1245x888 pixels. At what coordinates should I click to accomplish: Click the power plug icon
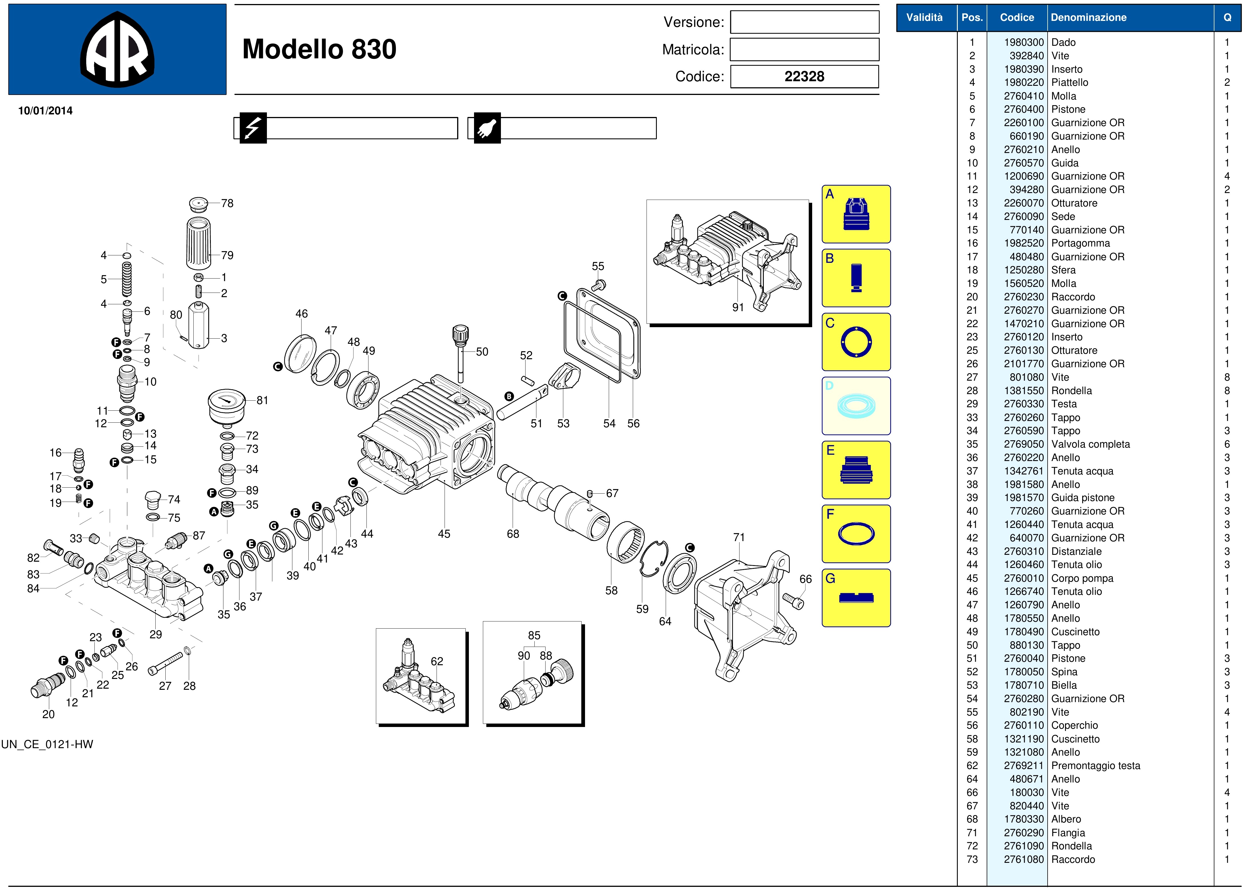(x=487, y=128)
